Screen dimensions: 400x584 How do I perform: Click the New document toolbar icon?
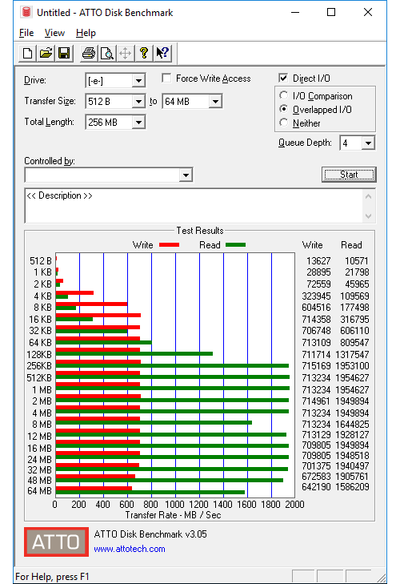point(27,53)
